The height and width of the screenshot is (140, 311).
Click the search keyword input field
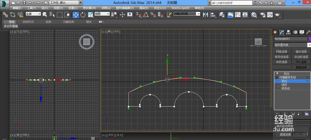[x=231, y=3]
